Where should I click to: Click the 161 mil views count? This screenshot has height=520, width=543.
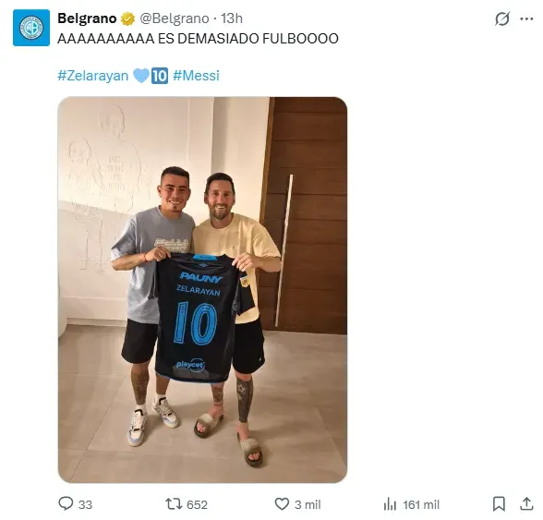coord(421,504)
